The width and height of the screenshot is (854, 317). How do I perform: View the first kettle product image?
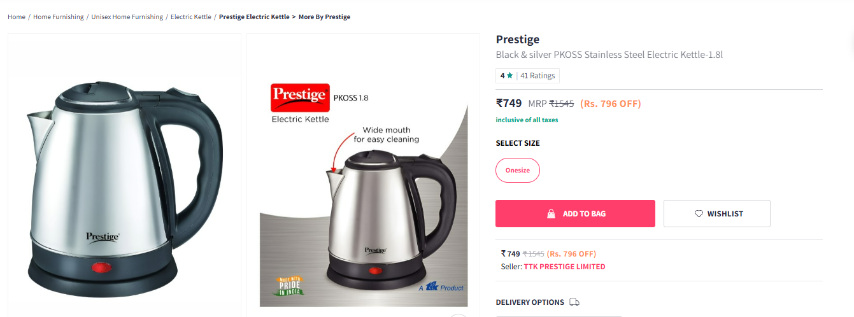pyautogui.click(x=124, y=175)
